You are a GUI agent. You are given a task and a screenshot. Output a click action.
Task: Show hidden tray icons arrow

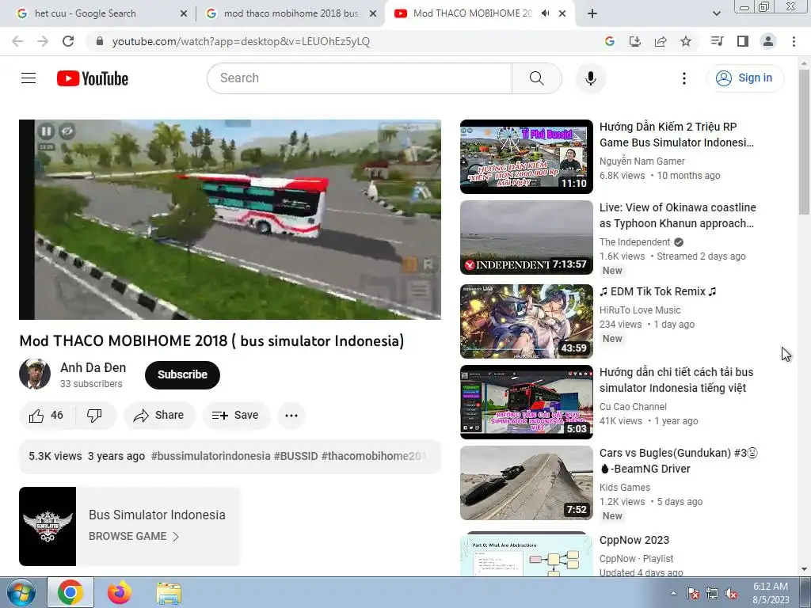[673, 593]
